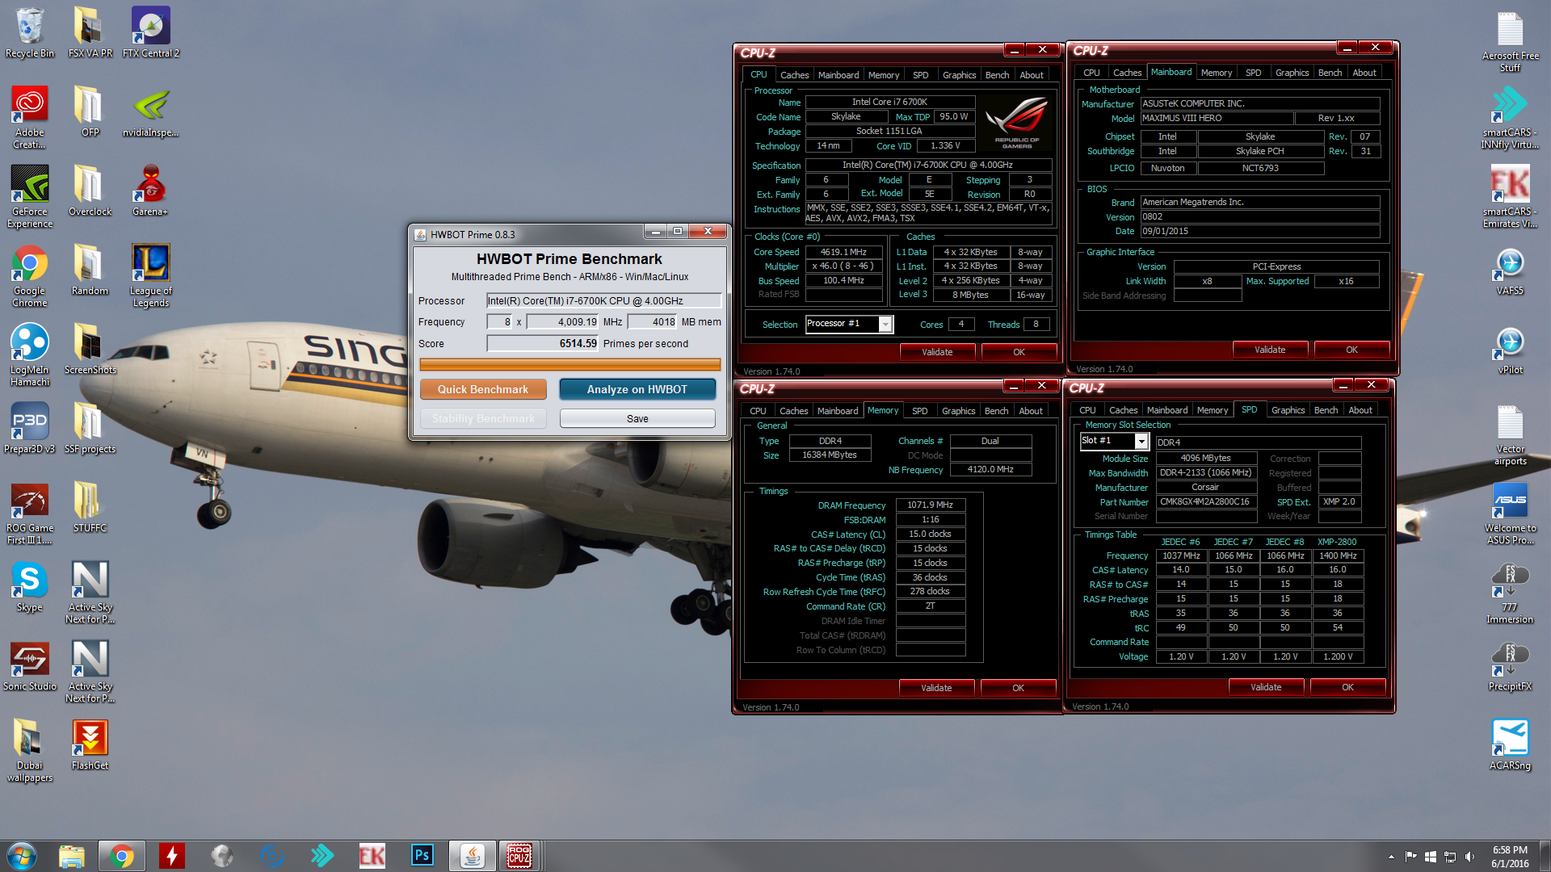Launch FlashGet desktop icon
The width and height of the screenshot is (1551, 872).
coord(90,744)
